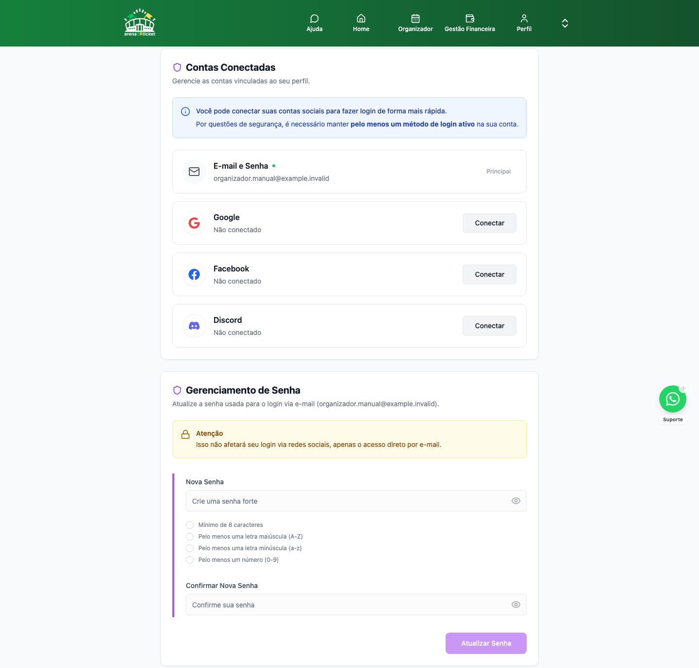Open Gestão Financeira wallet icon
The image size is (699, 668).
[470, 18]
